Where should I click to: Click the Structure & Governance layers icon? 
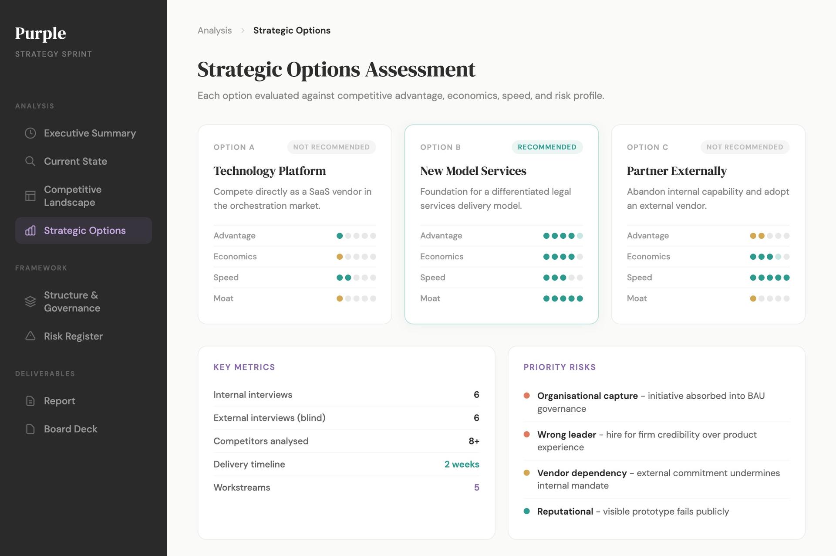[x=30, y=301]
